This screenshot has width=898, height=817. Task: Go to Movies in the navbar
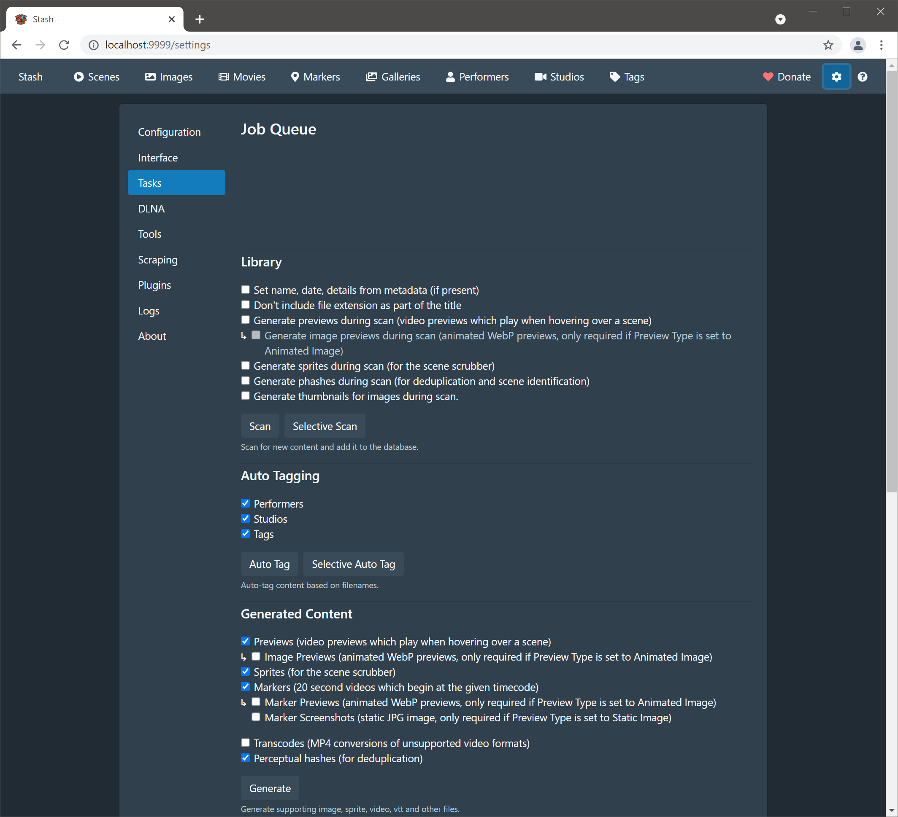pos(242,77)
